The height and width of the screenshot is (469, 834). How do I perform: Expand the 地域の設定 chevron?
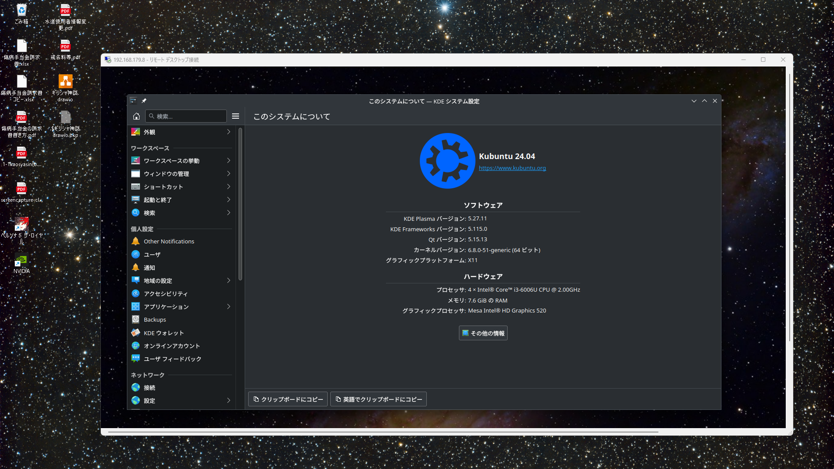[229, 280]
